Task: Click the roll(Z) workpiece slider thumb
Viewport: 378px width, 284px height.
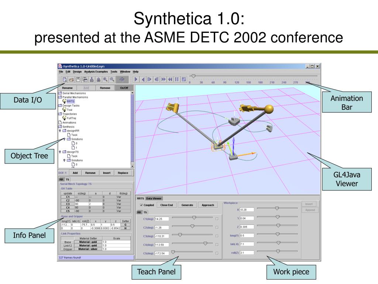Action: click(278, 251)
